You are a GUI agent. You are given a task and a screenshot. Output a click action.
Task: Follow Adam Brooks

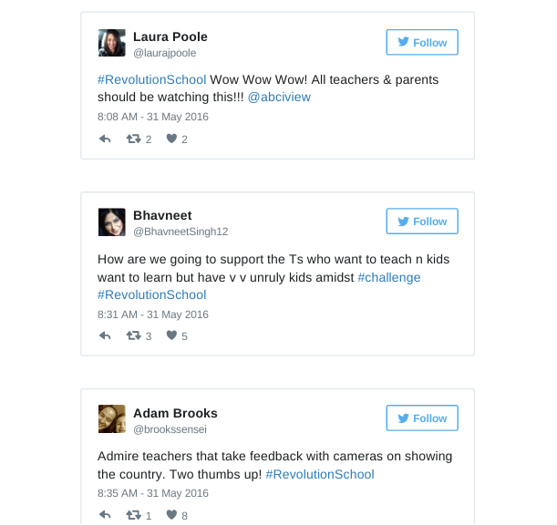click(421, 418)
